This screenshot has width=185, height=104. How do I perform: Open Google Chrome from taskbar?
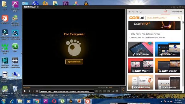37,101
